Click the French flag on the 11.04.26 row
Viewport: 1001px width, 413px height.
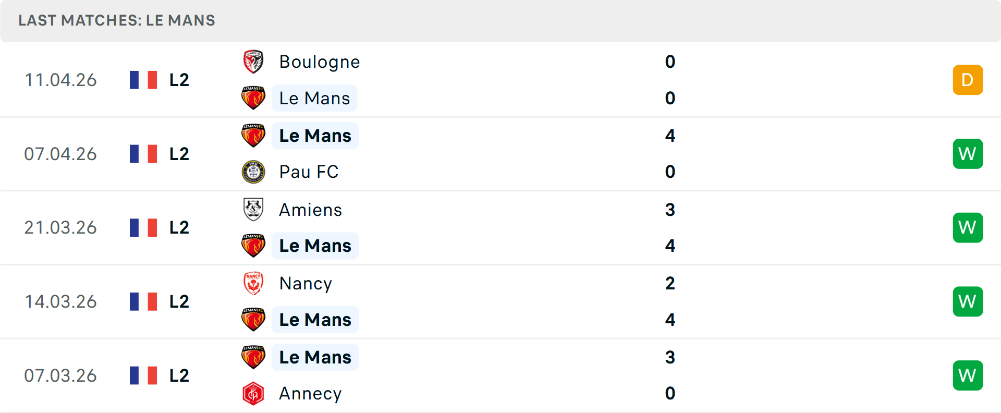[x=143, y=80]
